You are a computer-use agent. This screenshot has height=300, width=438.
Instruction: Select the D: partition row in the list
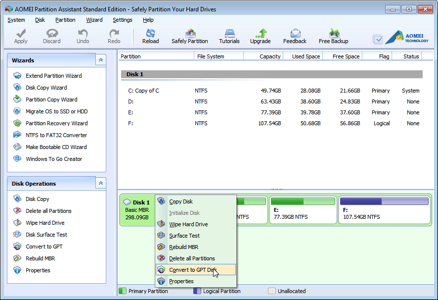pos(198,101)
